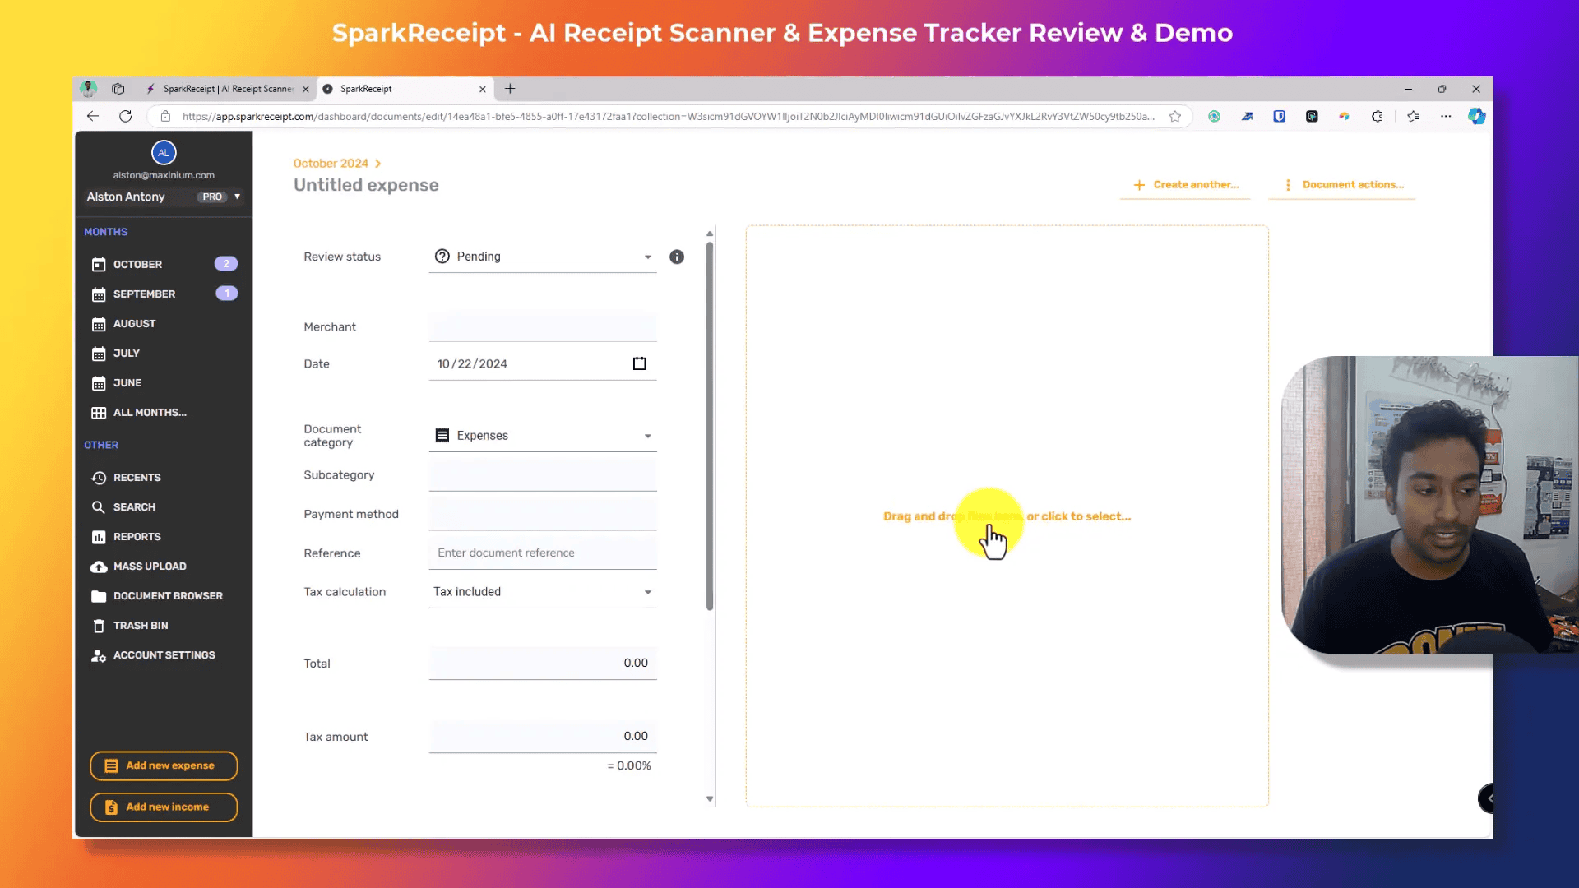This screenshot has width=1579, height=888.
Task: Click Create another button
Action: coord(1185,185)
